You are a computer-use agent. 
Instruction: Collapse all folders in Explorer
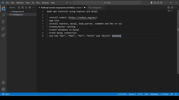click(x=30, y=7)
